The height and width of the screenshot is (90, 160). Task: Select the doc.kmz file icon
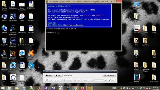pyautogui.click(x=31, y=29)
